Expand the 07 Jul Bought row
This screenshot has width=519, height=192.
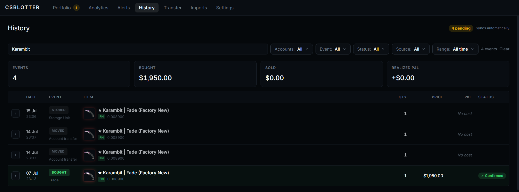coord(16,176)
